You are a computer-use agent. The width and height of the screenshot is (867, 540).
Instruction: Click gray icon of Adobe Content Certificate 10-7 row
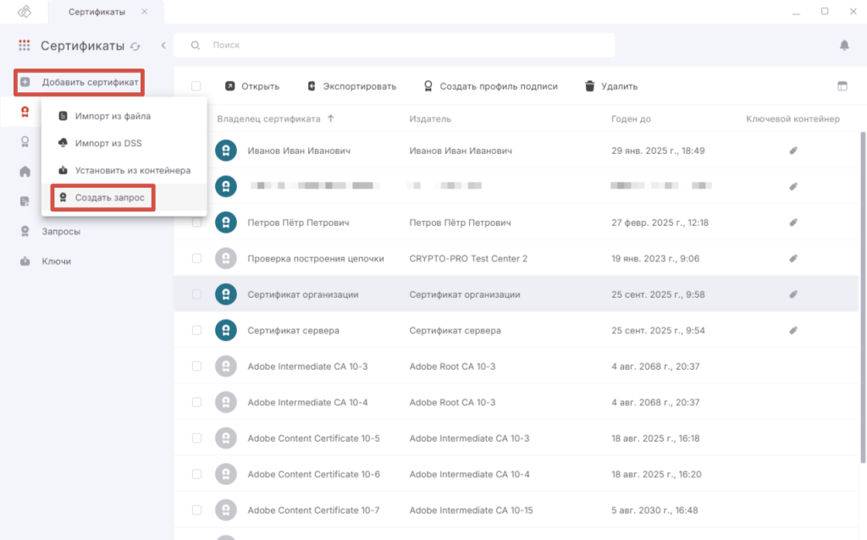pyautogui.click(x=226, y=510)
